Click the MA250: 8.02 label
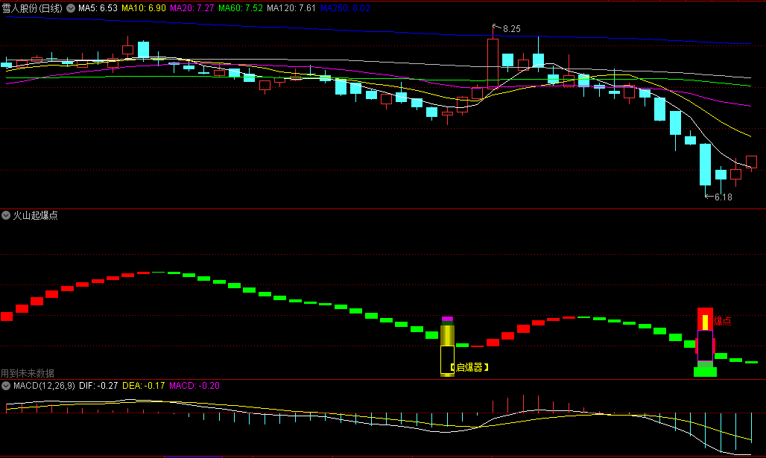The image size is (766, 458). coord(345,8)
